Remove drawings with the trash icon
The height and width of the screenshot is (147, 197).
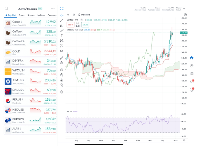(x=62, y=92)
